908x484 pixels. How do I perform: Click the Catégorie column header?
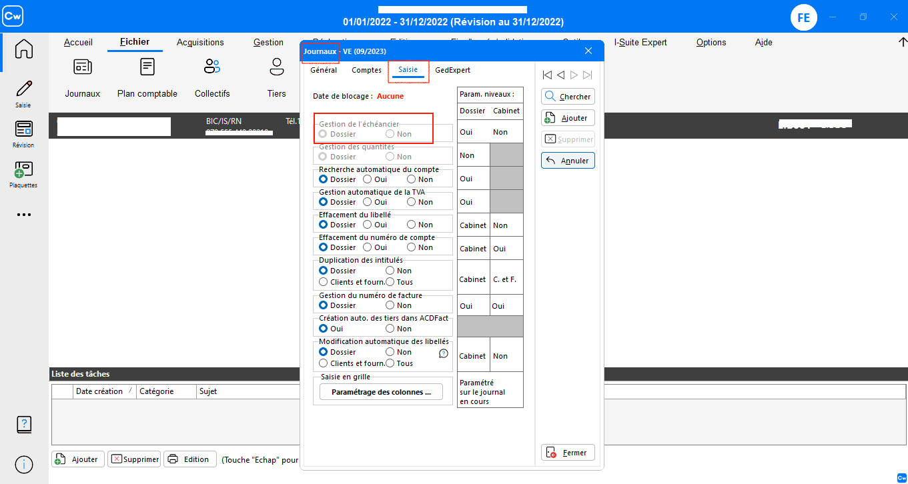(x=166, y=391)
